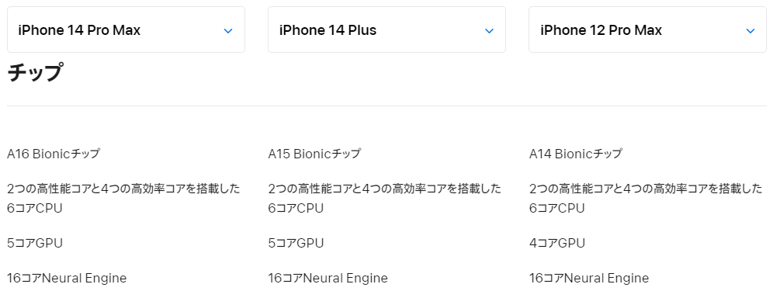Click the chevron arrow beside iPhone 14 Plus
The width and height of the screenshot is (780, 298).
click(489, 31)
